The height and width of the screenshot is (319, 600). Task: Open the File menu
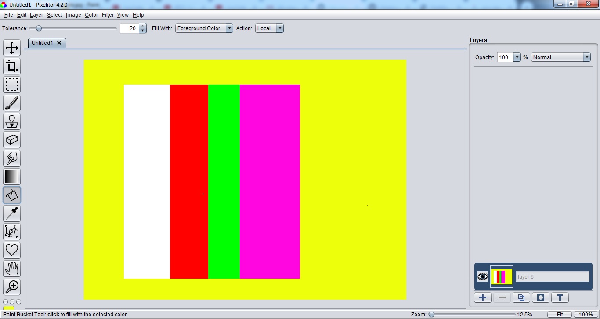(8, 15)
